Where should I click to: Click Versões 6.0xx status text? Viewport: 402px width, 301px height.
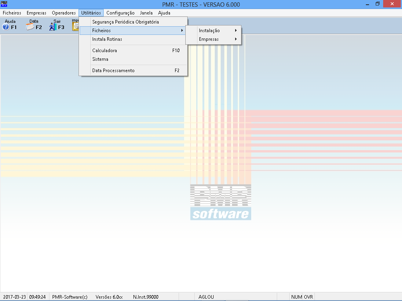point(109,297)
